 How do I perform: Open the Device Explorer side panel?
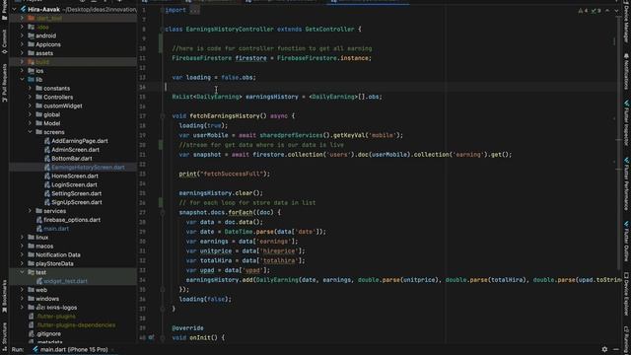626,294
